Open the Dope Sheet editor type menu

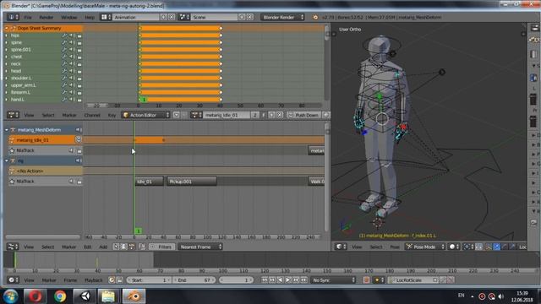tap(13, 115)
